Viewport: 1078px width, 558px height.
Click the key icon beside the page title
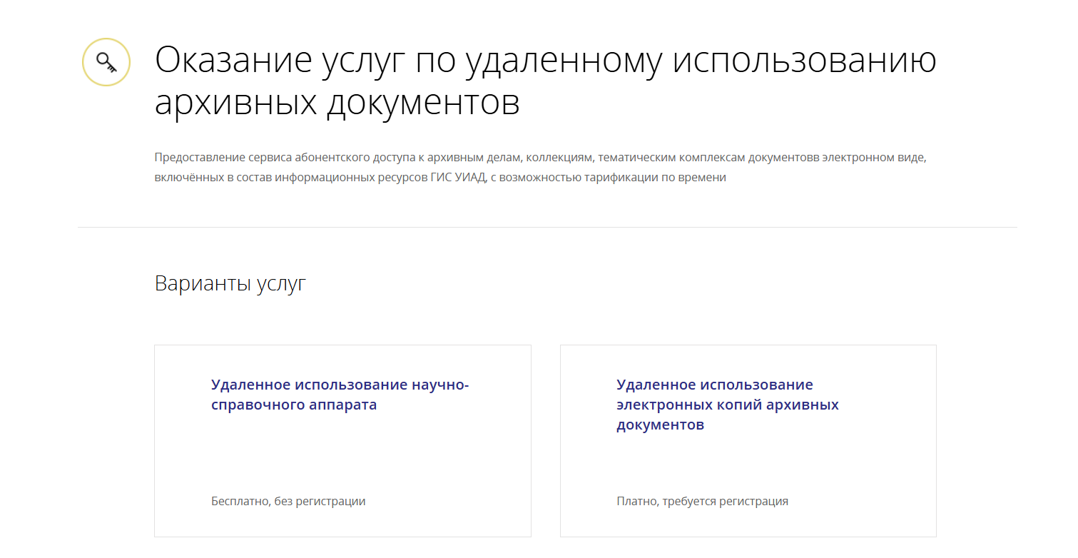tap(106, 63)
